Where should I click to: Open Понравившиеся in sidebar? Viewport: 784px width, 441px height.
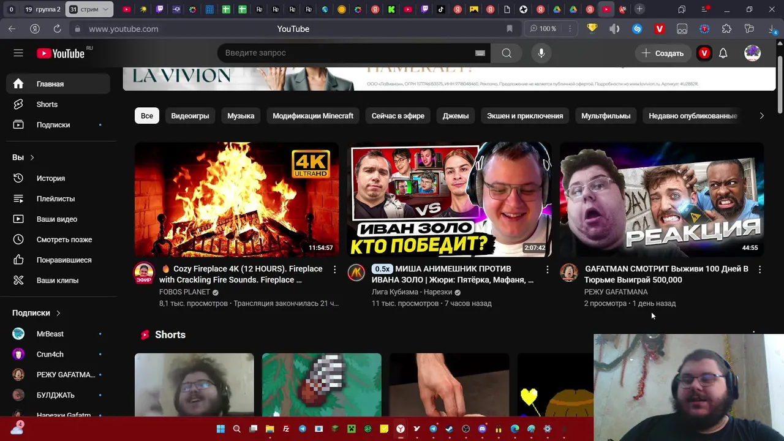coord(58,260)
